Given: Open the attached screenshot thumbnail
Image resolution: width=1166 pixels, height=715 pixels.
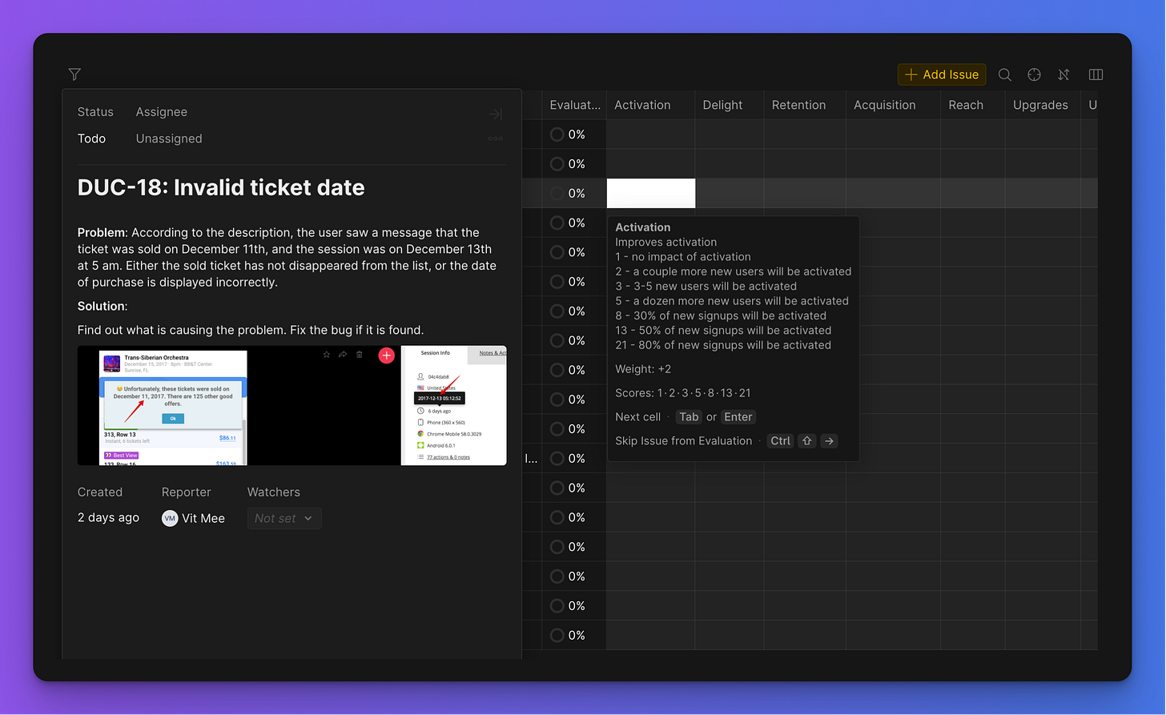Looking at the screenshot, I should pos(291,405).
